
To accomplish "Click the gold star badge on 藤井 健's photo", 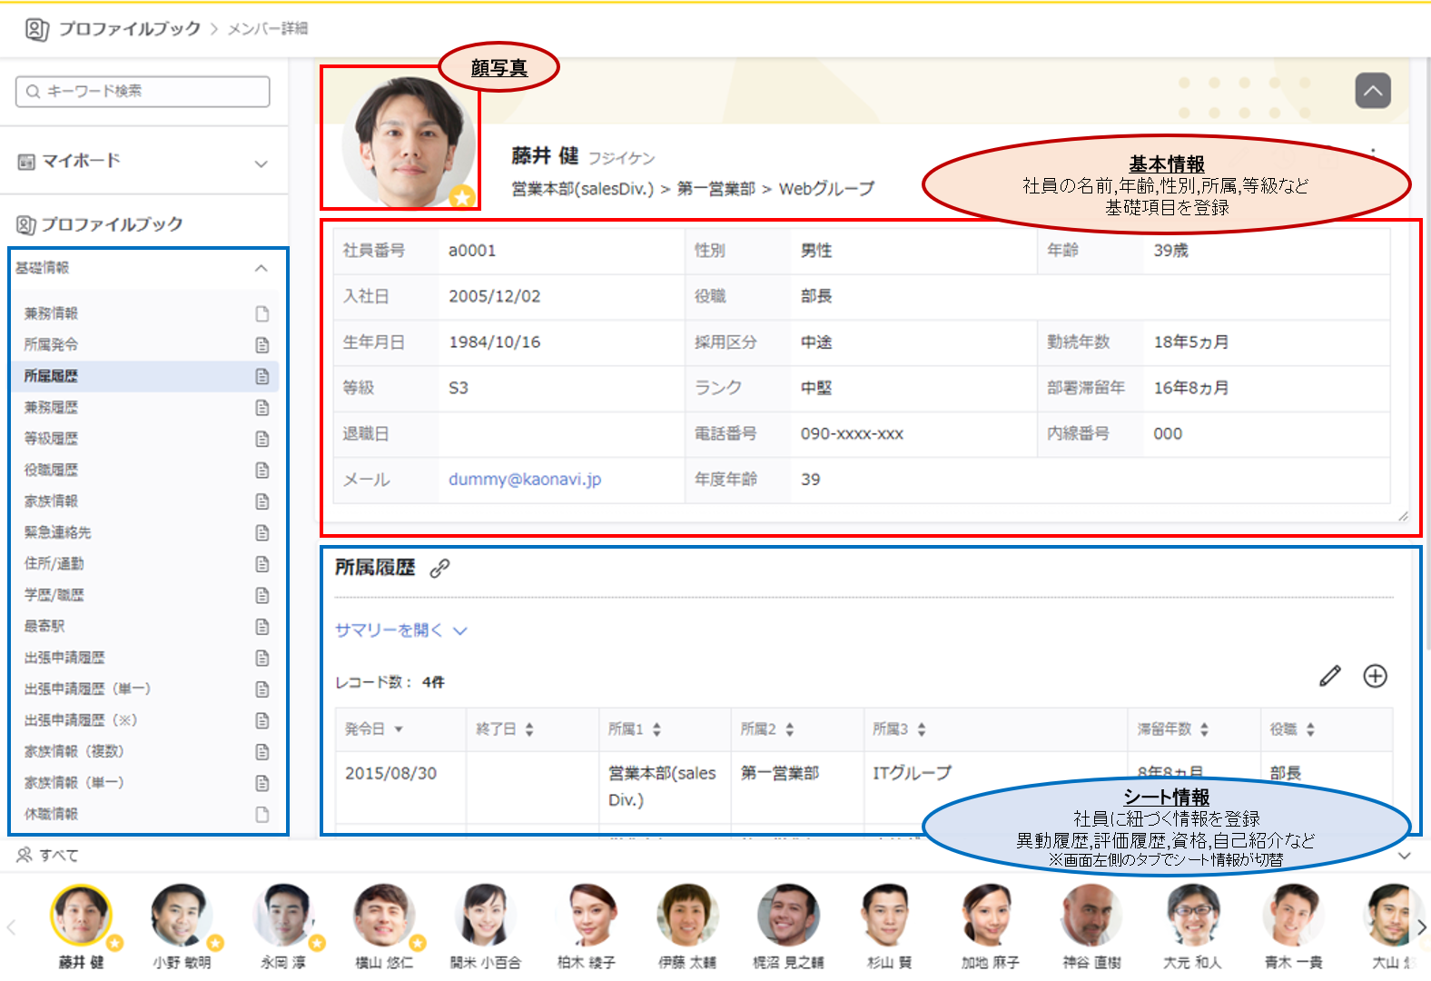I will (x=462, y=196).
